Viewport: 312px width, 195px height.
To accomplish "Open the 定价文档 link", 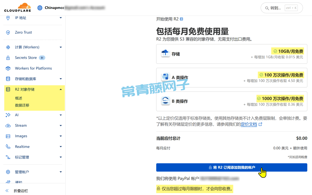I will coord(249,124).
